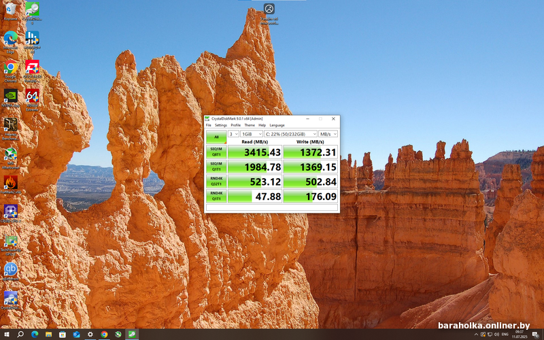
Task: Click the 1369.15 write result
Action: click(311, 167)
